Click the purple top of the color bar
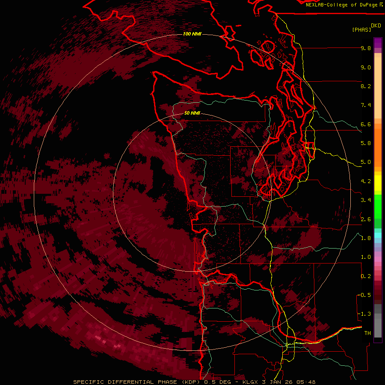This screenshot has width=385, height=385. point(378,43)
